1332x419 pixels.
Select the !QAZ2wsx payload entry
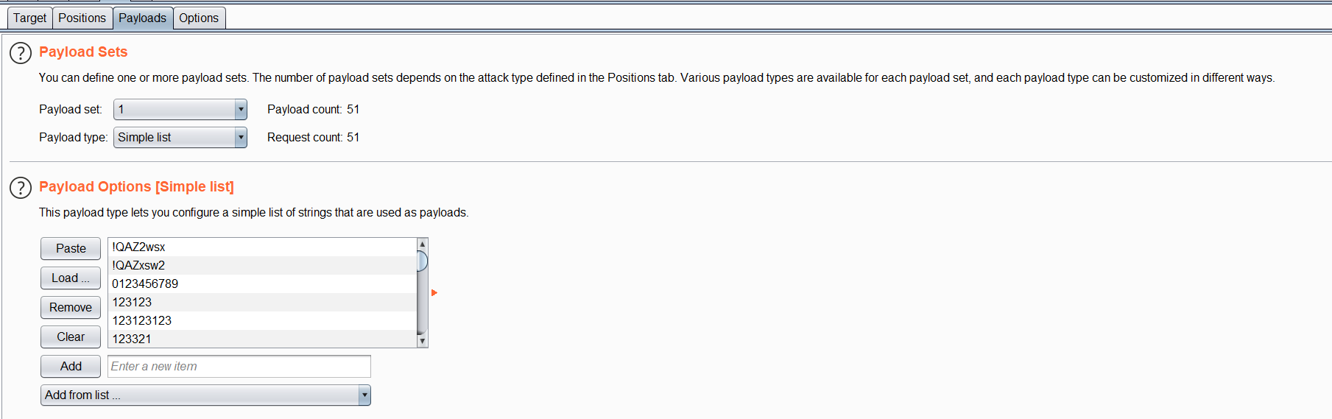coord(262,247)
